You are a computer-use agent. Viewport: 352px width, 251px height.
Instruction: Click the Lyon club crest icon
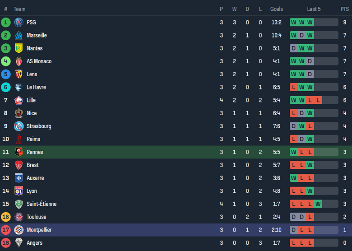pos(19,191)
